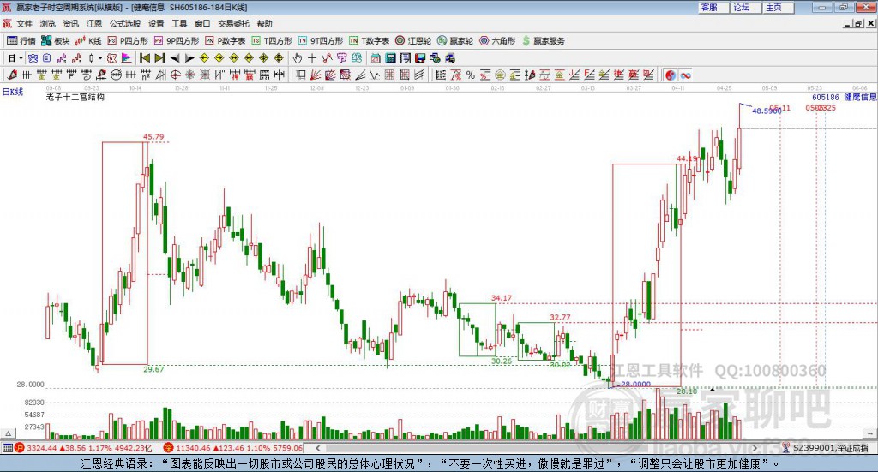The width and height of the screenshot is (878, 472).
Task: Open the 9P四方形 tool
Action: (177, 41)
